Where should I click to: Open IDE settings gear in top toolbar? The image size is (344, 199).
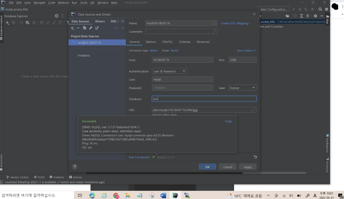(327, 9)
